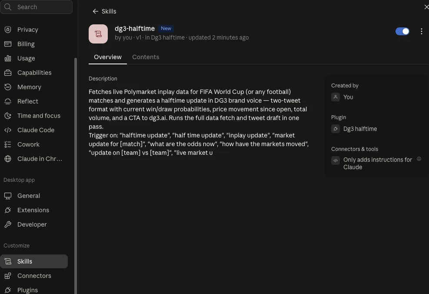Click the Memory icon in sidebar
Screen dimensions: 429x294
pos(8,87)
